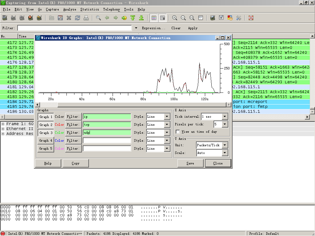Click the Graph 2 Filter: button
This screenshot has height=236, width=315.
point(73,125)
